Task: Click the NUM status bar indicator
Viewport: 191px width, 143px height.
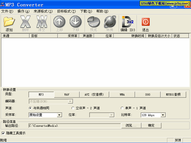Action: pos(178,140)
